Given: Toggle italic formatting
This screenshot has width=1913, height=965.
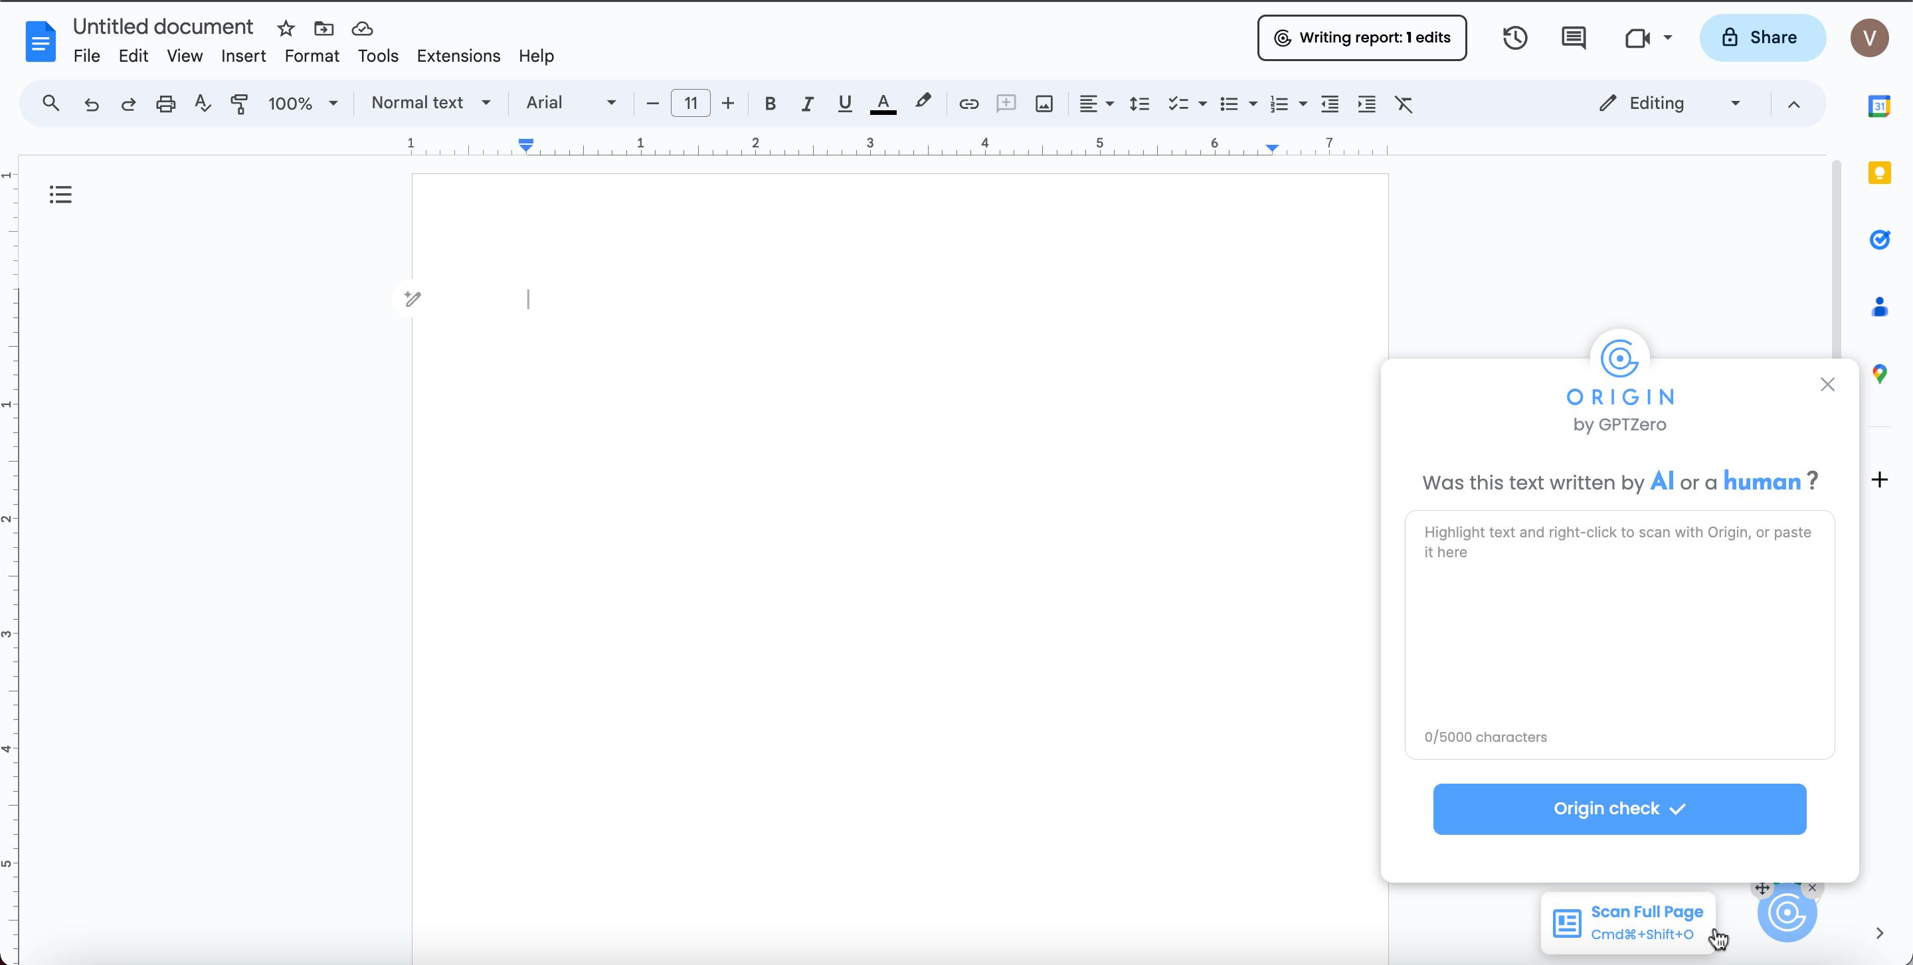Looking at the screenshot, I should tap(807, 104).
